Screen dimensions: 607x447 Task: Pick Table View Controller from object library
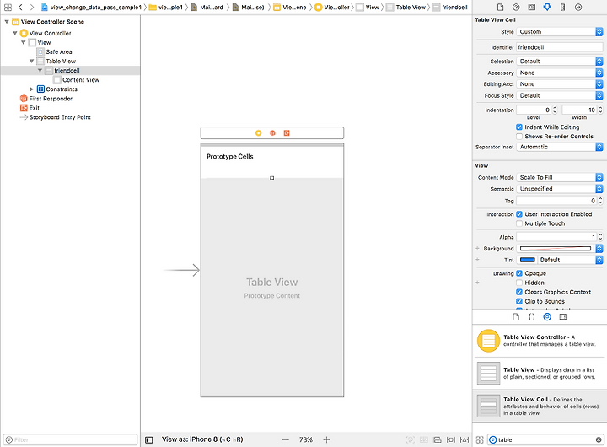540,341
